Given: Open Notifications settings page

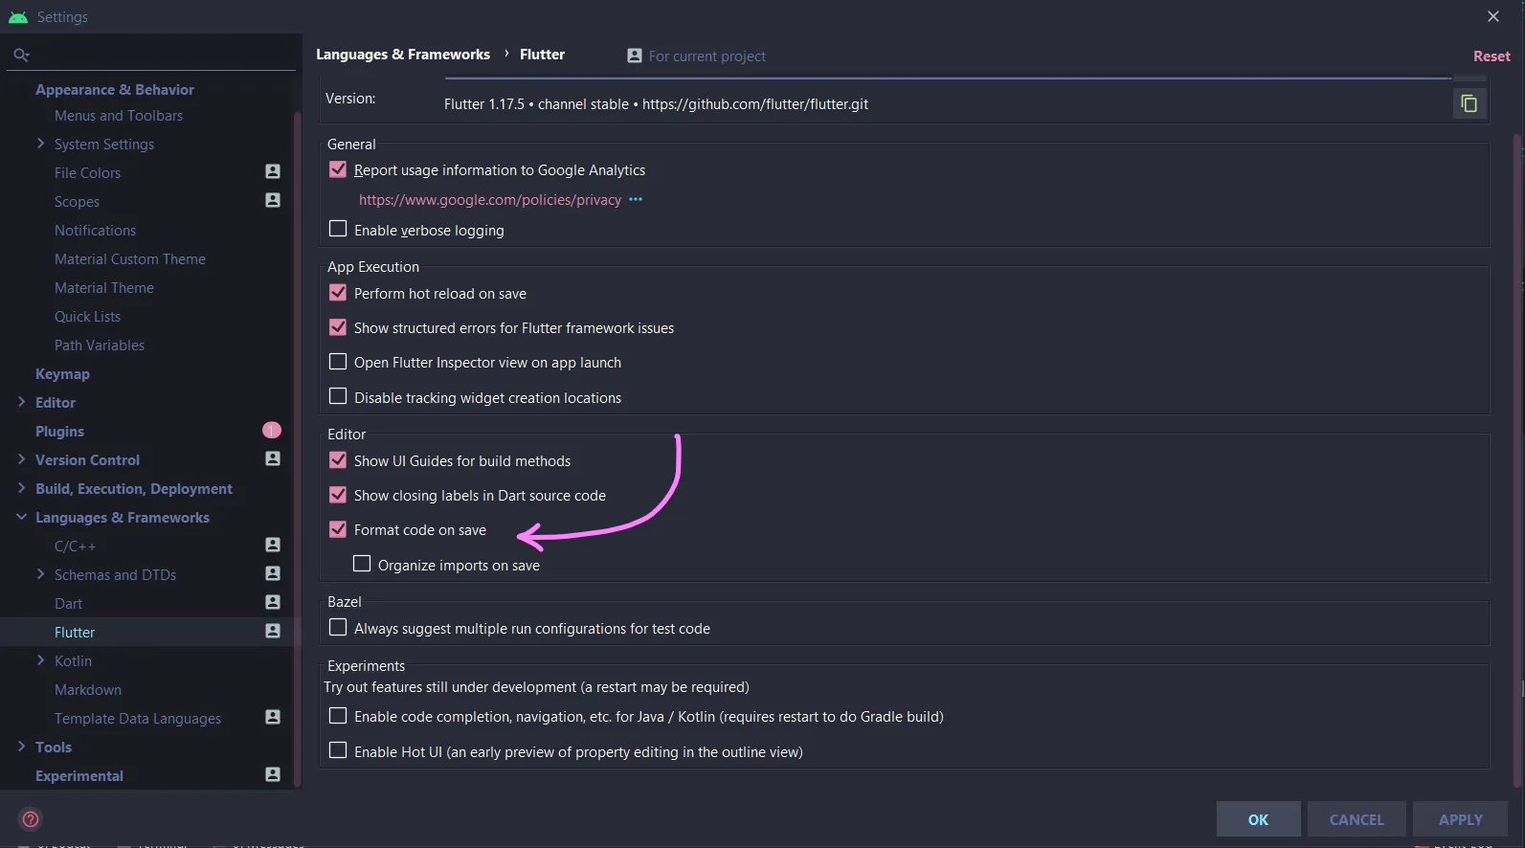Looking at the screenshot, I should tap(95, 231).
